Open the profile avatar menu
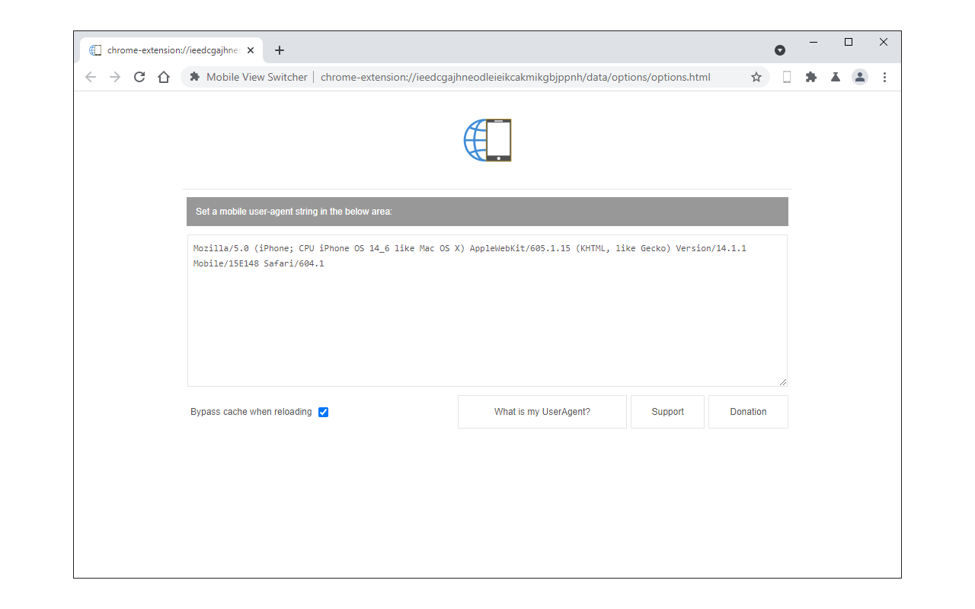The image size is (975, 609). (x=860, y=77)
